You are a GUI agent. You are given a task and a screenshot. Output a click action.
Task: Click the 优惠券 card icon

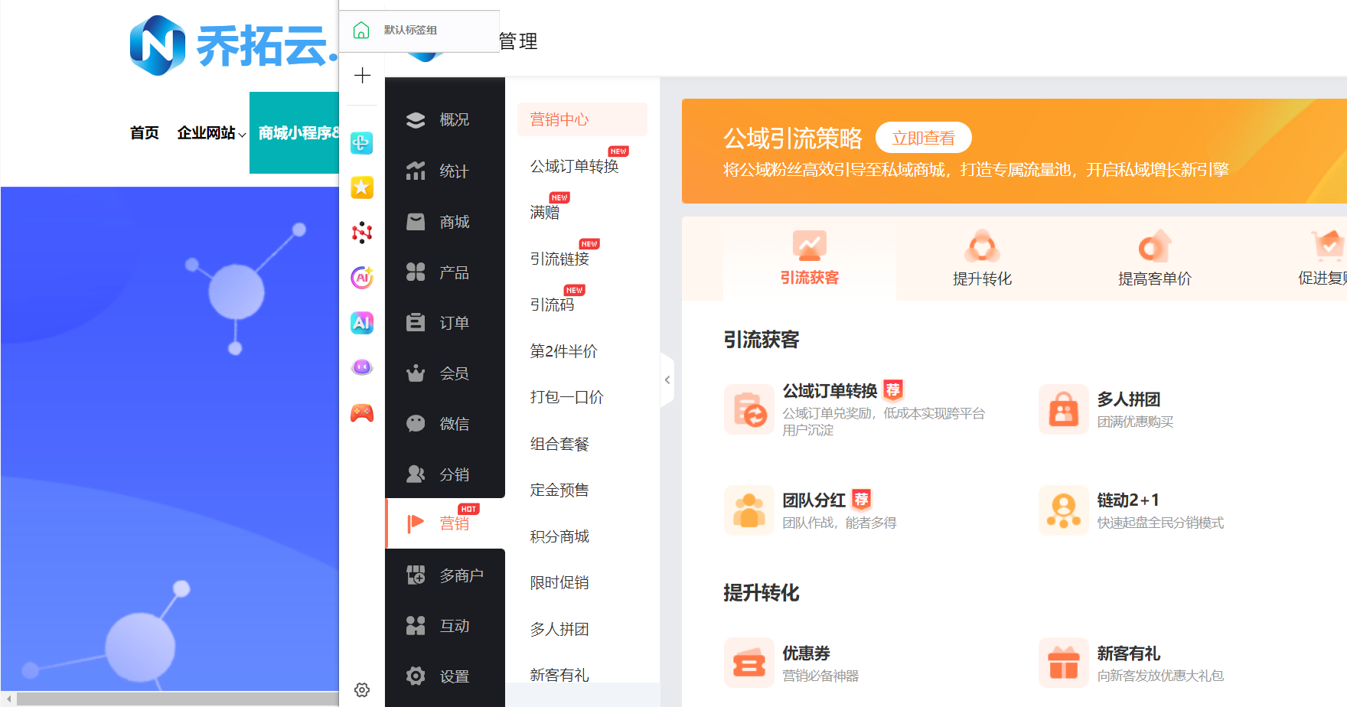point(749,663)
